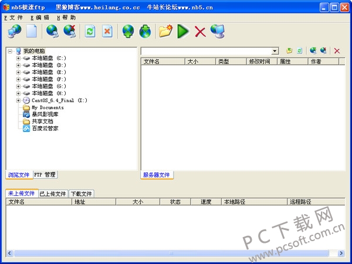Image resolution: width=352 pixels, height=264 pixels.
Task: Click the new folder icon with spark
Action: tap(165, 31)
